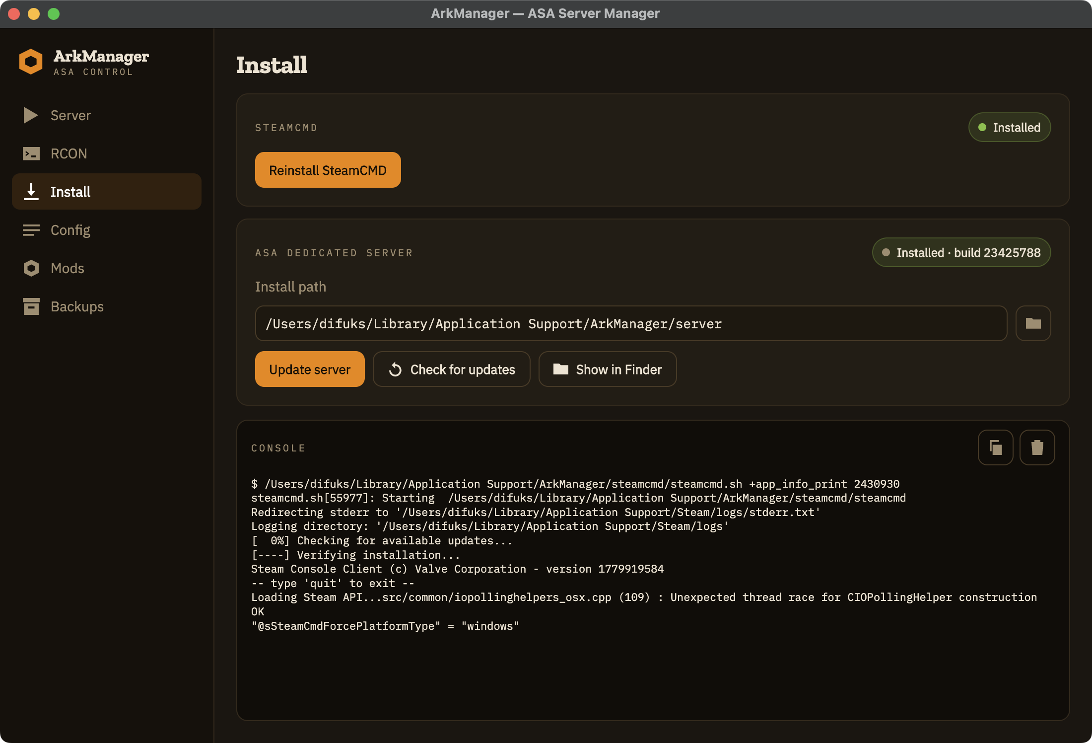Click console line 'Loading Steam API...'
This screenshot has height=743, width=1092.
click(644, 597)
